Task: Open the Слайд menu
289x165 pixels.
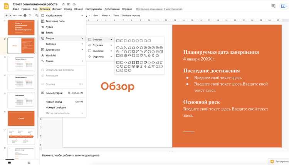Action: 68,9
